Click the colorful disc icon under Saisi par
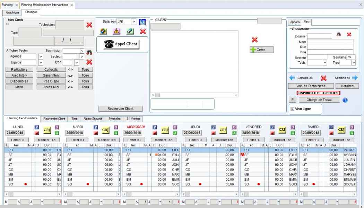 click(x=103, y=31)
